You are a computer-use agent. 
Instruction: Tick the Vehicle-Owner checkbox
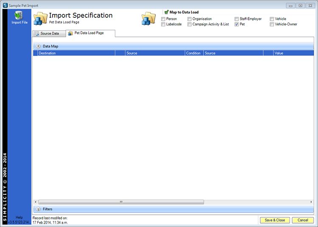click(x=271, y=24)
